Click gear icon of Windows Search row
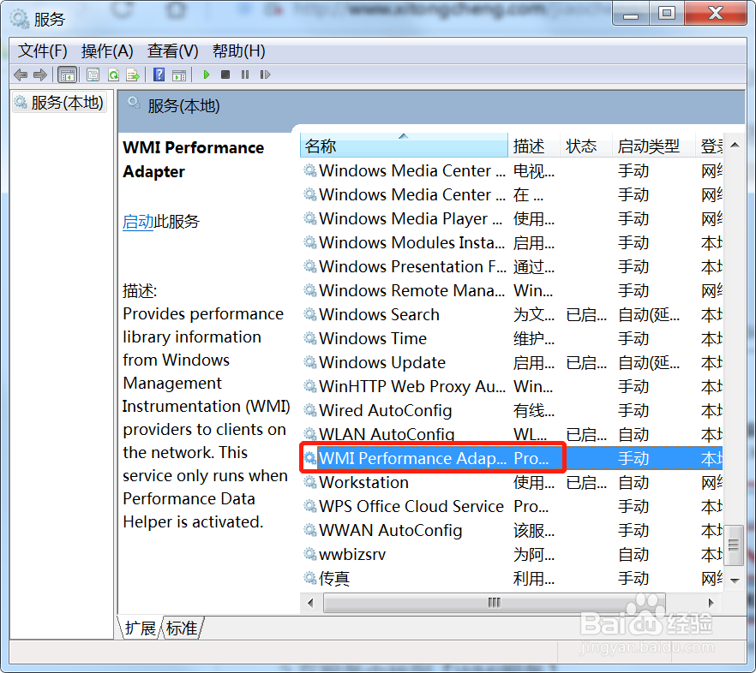The image size is (756, 673). tap(310, 314)
